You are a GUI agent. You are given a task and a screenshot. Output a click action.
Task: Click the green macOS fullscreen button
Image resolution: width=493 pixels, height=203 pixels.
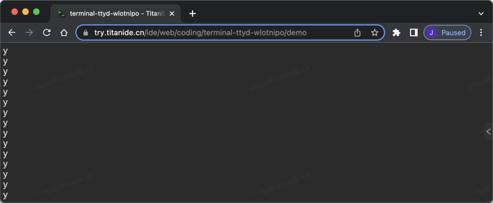[x=37, y=12]
